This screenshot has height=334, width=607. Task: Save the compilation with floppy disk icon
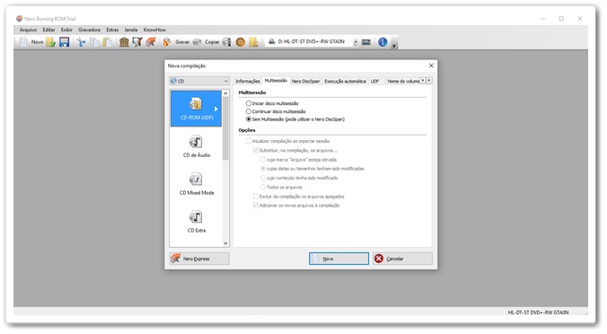(65, 42)
